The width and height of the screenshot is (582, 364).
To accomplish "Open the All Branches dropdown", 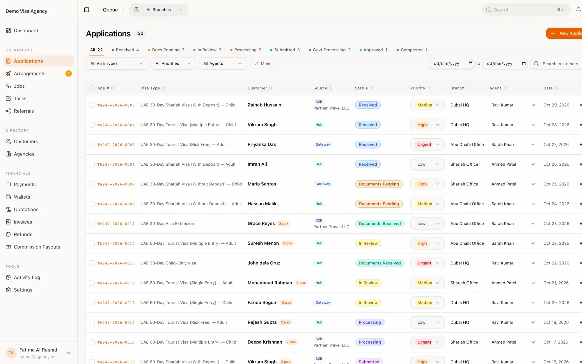I will point(159,10).
